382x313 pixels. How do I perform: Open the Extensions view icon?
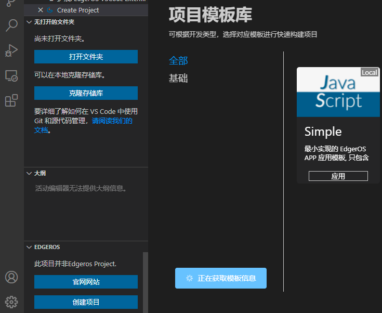click(x=11, y=100)
